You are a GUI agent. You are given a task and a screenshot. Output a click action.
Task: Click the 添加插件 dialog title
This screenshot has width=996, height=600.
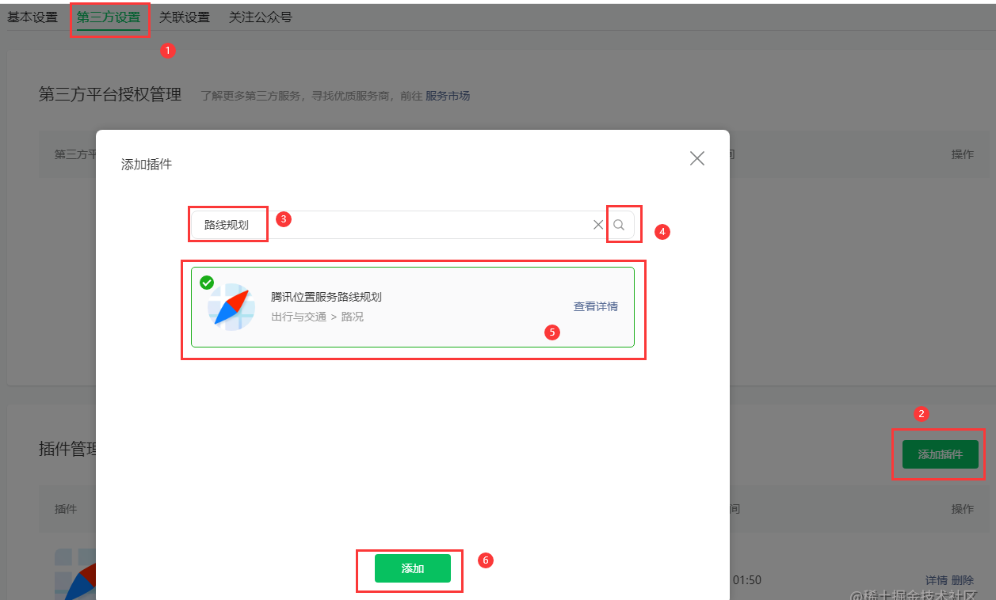147,165
